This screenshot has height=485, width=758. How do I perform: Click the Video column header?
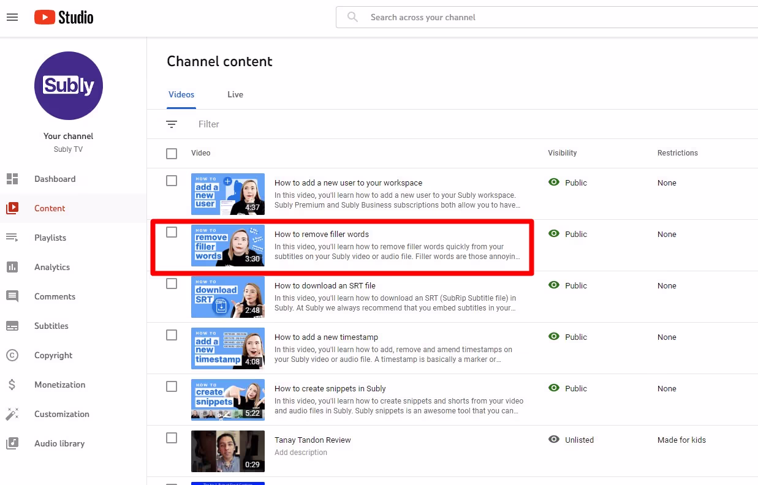coord(201,153)
